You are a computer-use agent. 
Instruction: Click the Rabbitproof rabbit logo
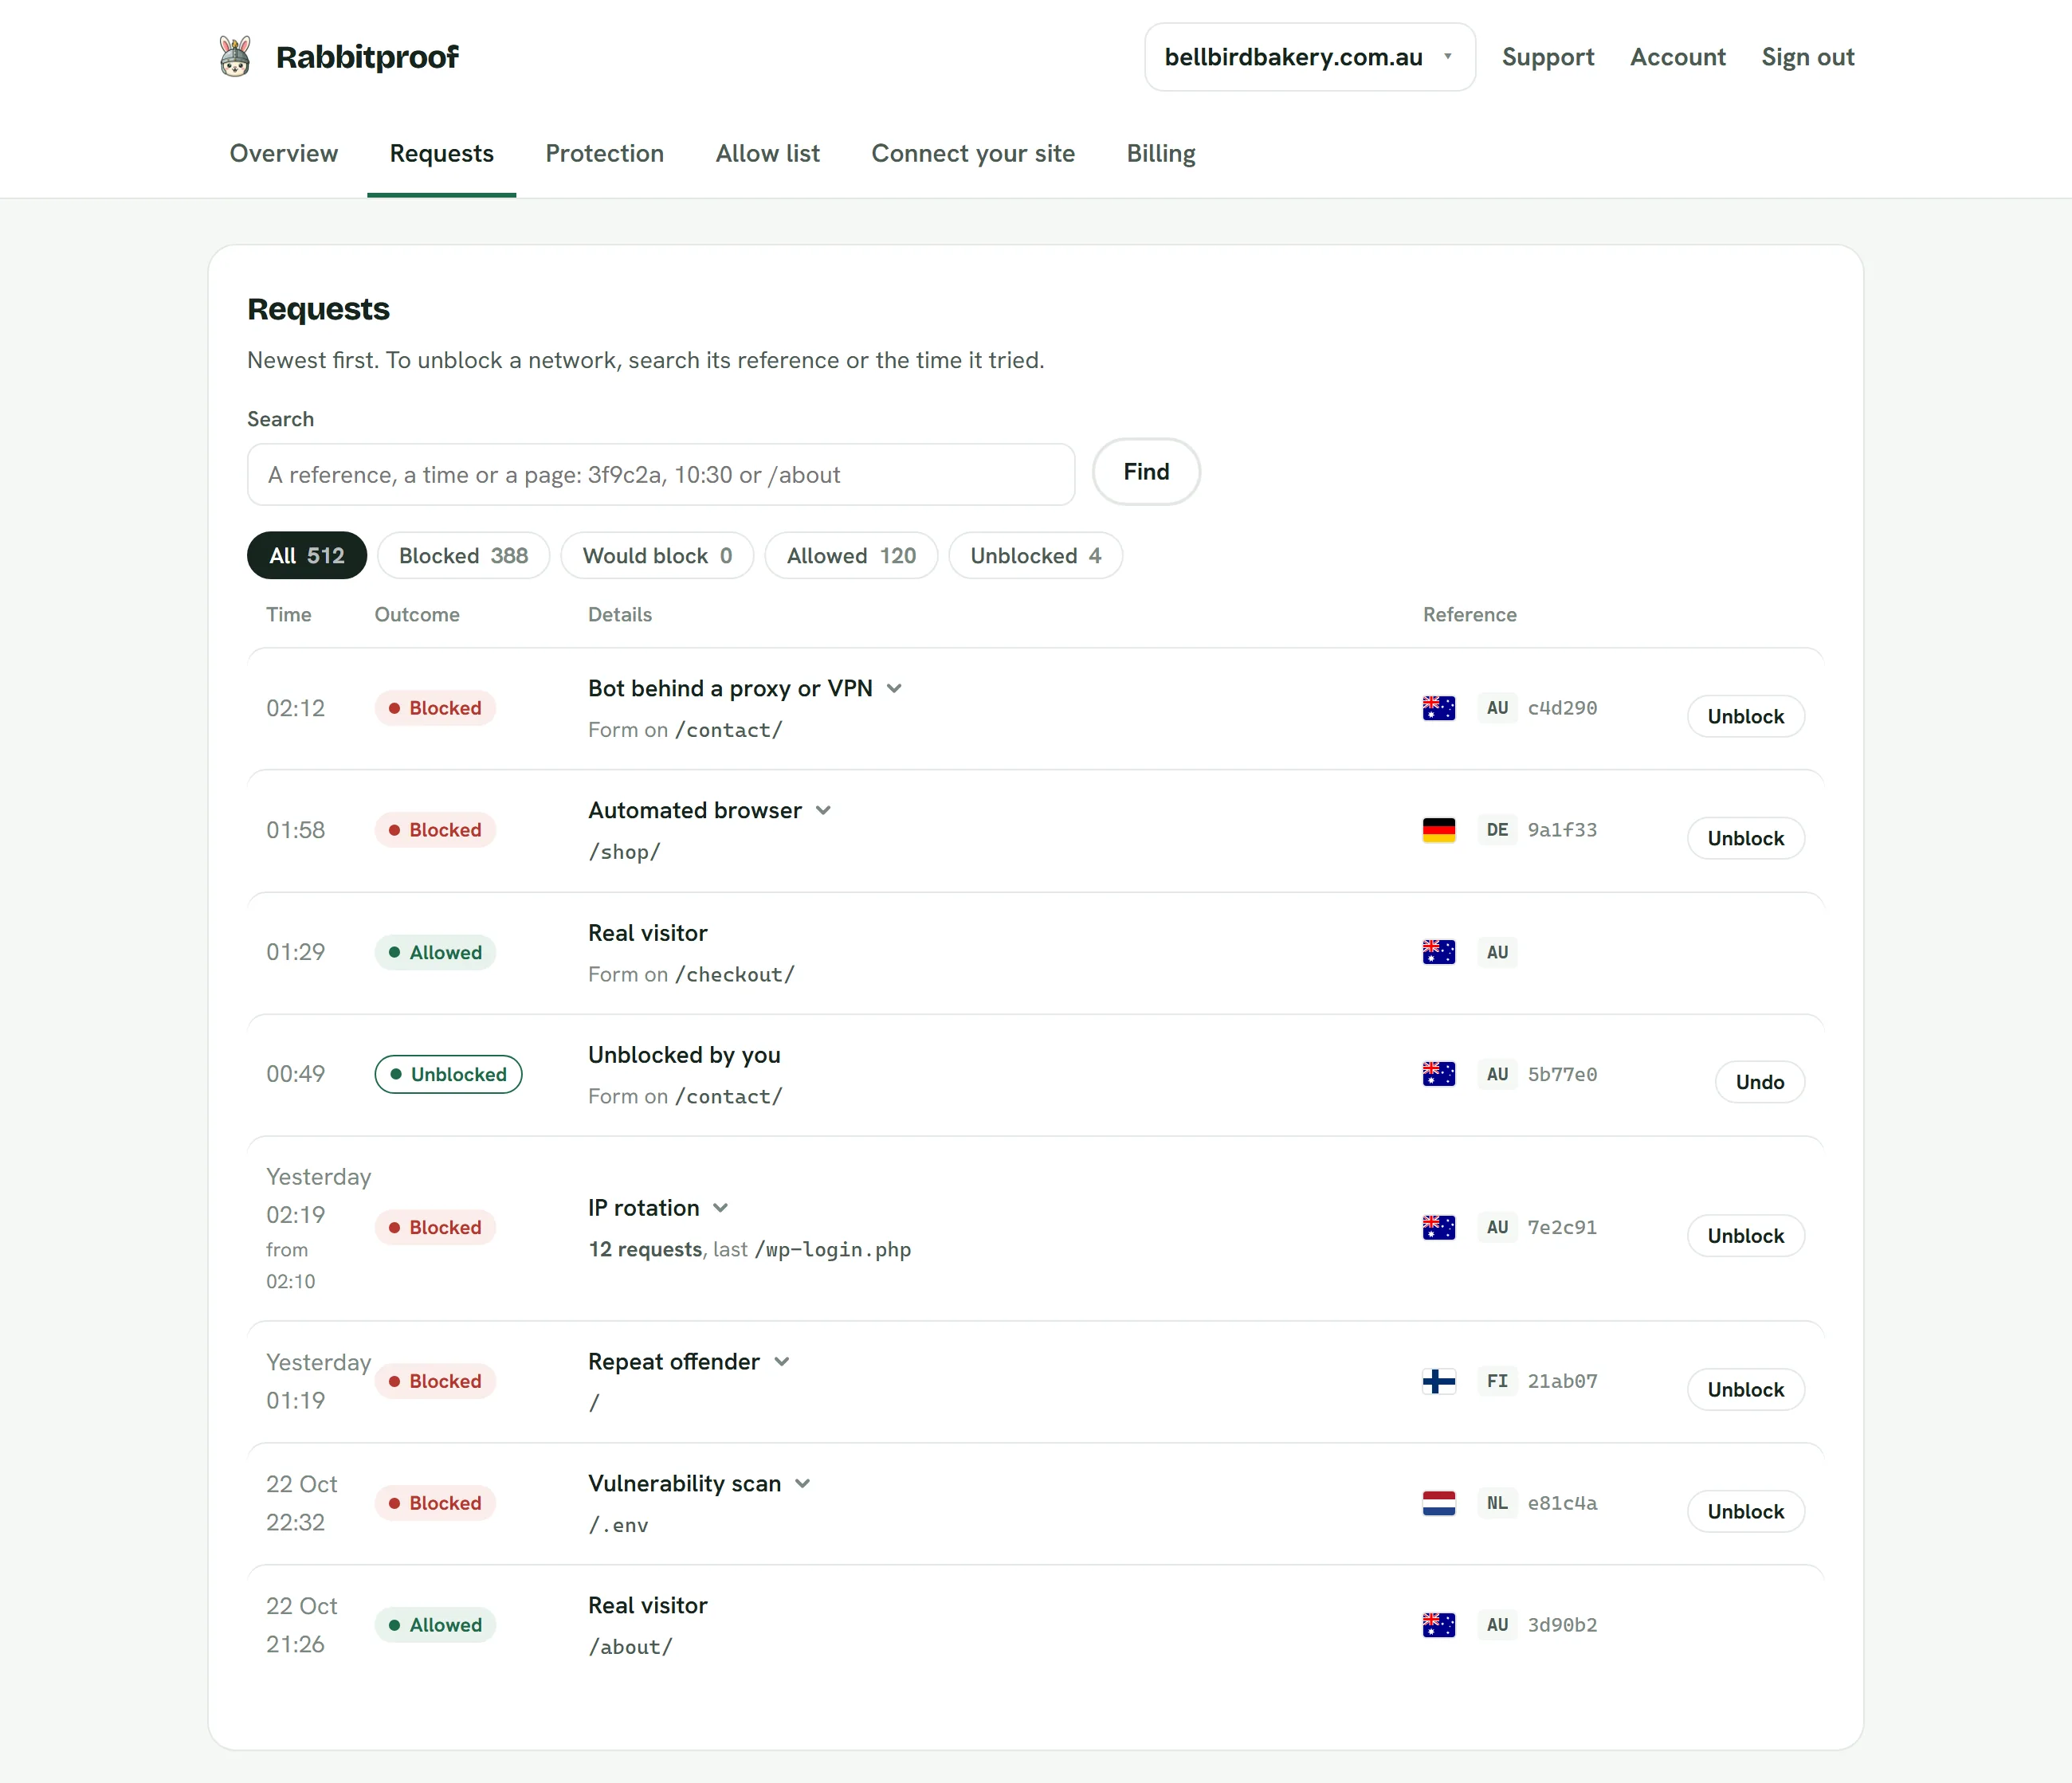tap(235, 57)
